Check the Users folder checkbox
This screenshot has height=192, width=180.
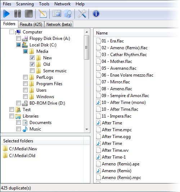pyautogui.click(x=26, y=90)
